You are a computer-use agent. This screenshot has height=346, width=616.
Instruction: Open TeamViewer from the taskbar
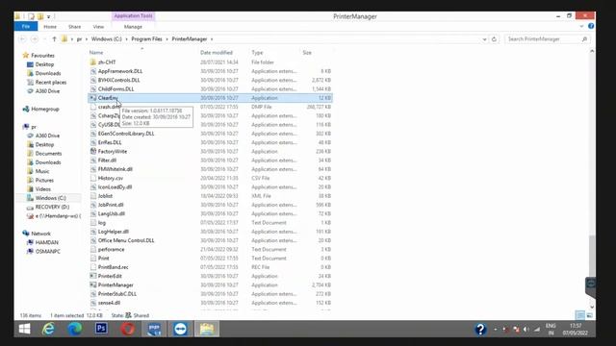180,329
